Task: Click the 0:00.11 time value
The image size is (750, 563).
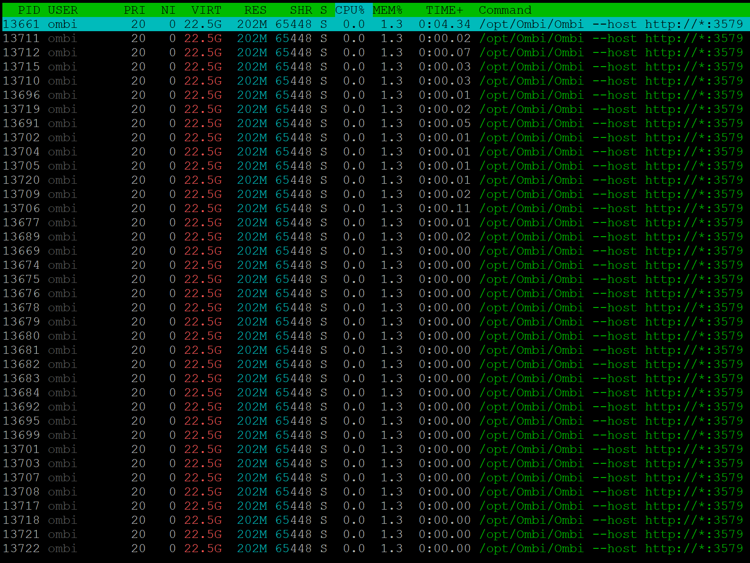Action: [445, 208]
